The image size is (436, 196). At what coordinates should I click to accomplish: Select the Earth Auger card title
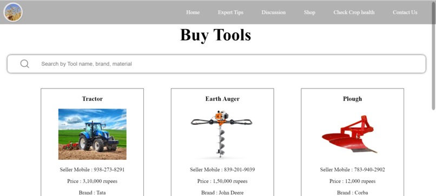[222, 99]
